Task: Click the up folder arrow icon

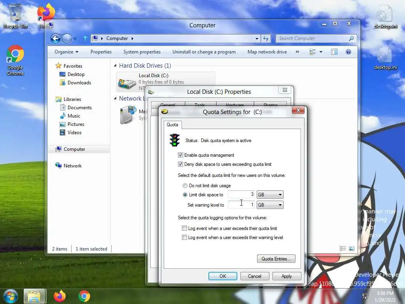Action: [x=85, y=38]
